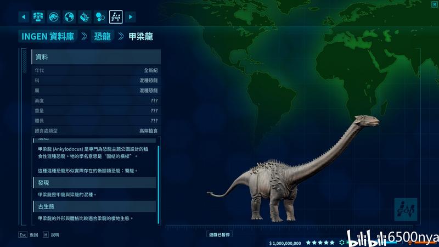The height and width of the screenshot is (247, 439).
Task: Click the five-star park rating
Action: [320, 243]
